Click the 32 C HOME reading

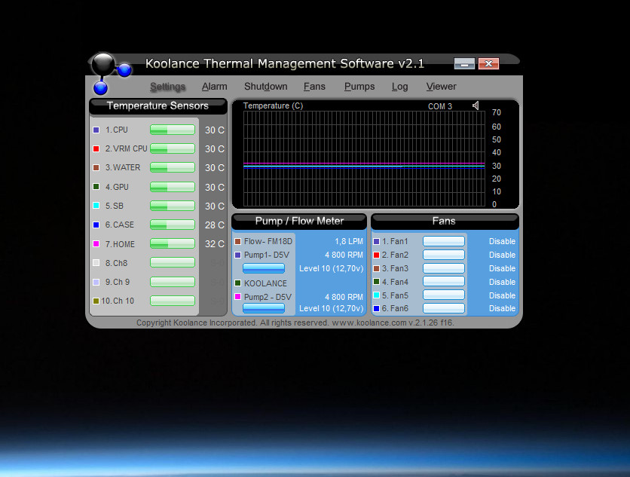click(215, 244)
